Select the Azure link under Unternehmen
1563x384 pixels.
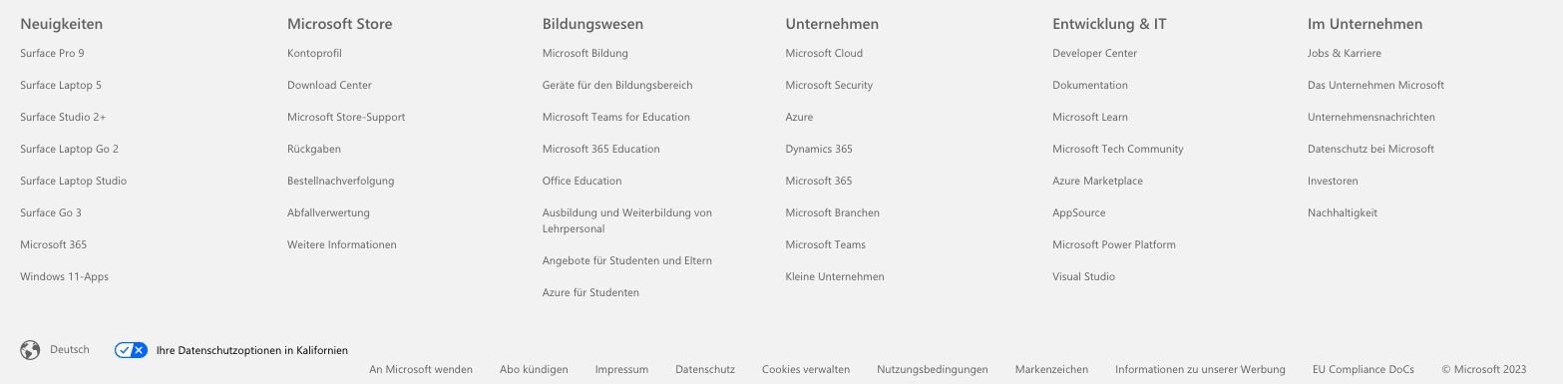coord(799,118)
